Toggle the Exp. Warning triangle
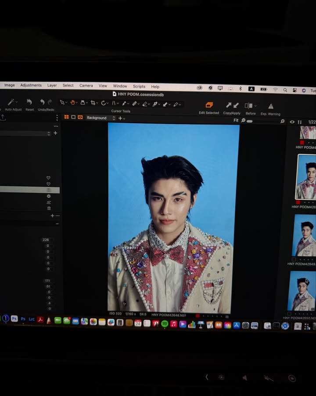Screen dimensions: 316x396 271,106
